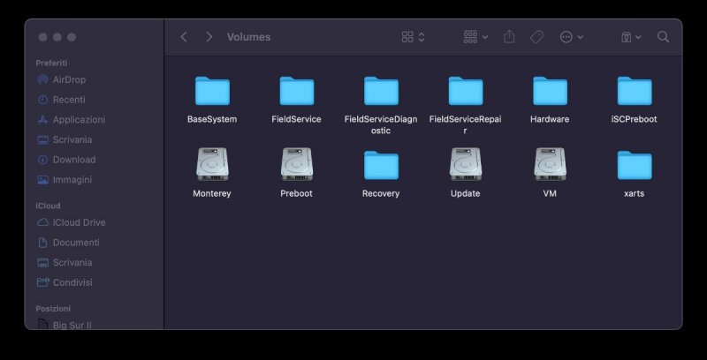Screen dimensions: 707x360
Task: Go forward with the right arrow
Action: (x=209, y=37)
